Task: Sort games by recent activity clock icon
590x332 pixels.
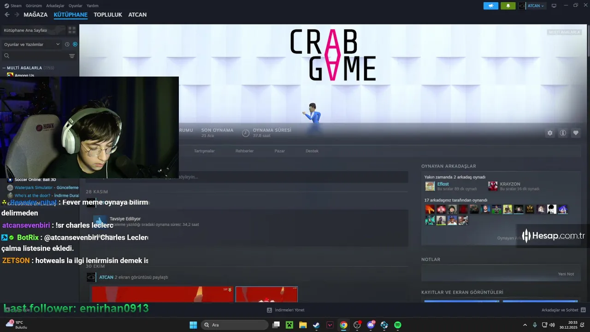Action: pyautogui.click(x=67, y=44)
